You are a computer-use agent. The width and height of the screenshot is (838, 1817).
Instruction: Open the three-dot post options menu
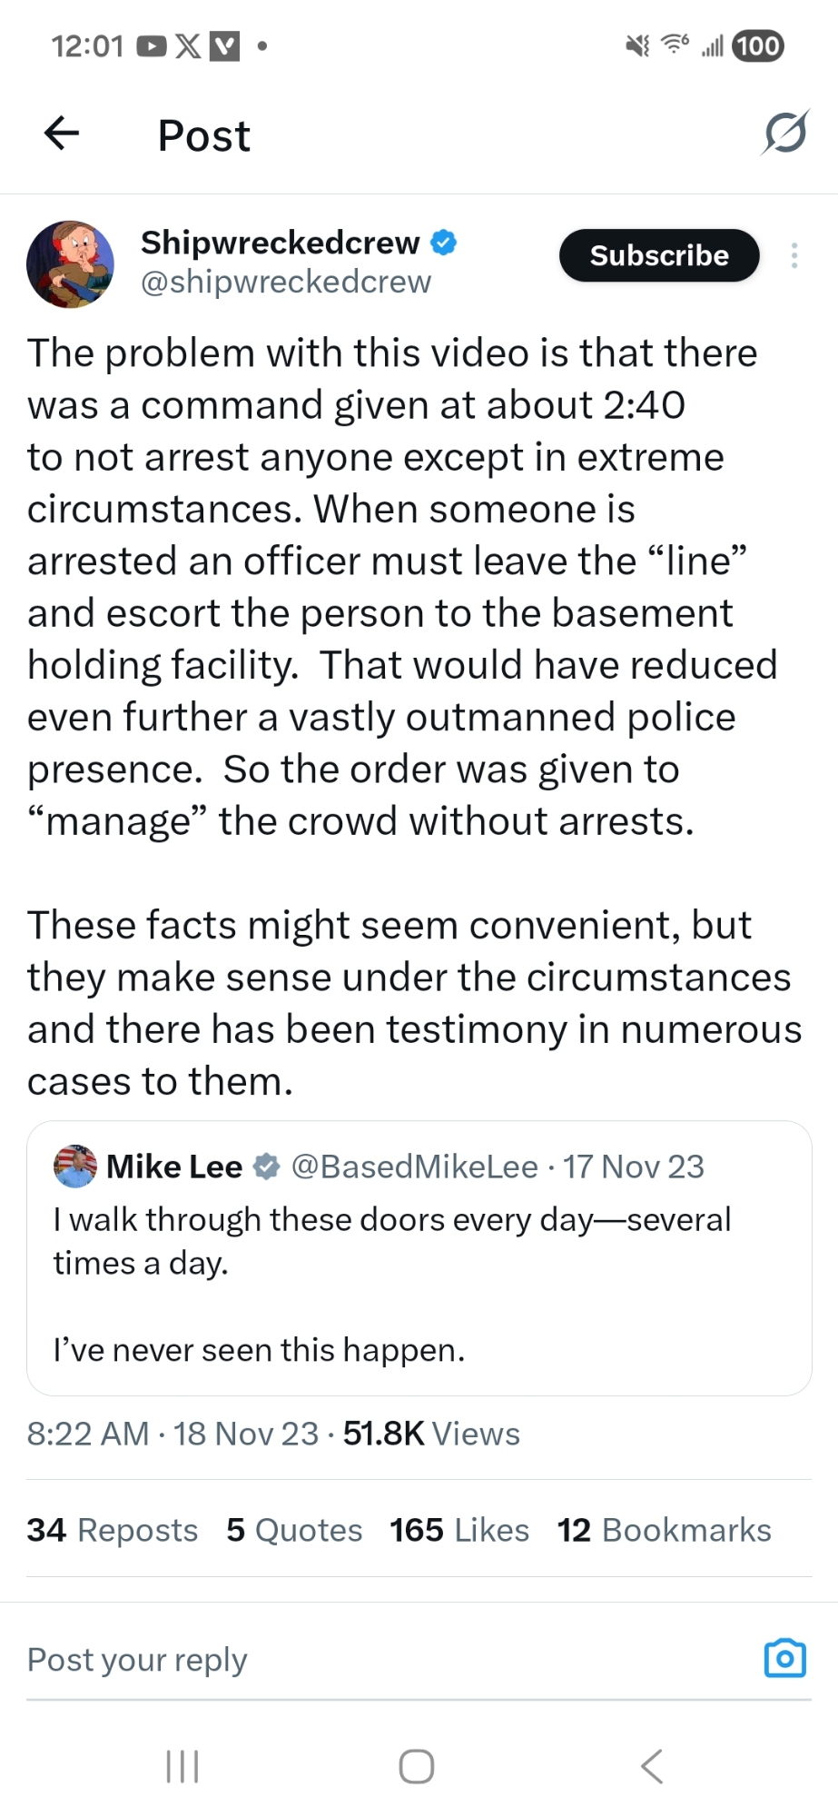click(794, 255)
